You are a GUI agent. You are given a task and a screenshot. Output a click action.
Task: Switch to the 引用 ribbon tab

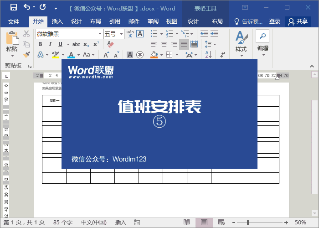coord(114,21)
